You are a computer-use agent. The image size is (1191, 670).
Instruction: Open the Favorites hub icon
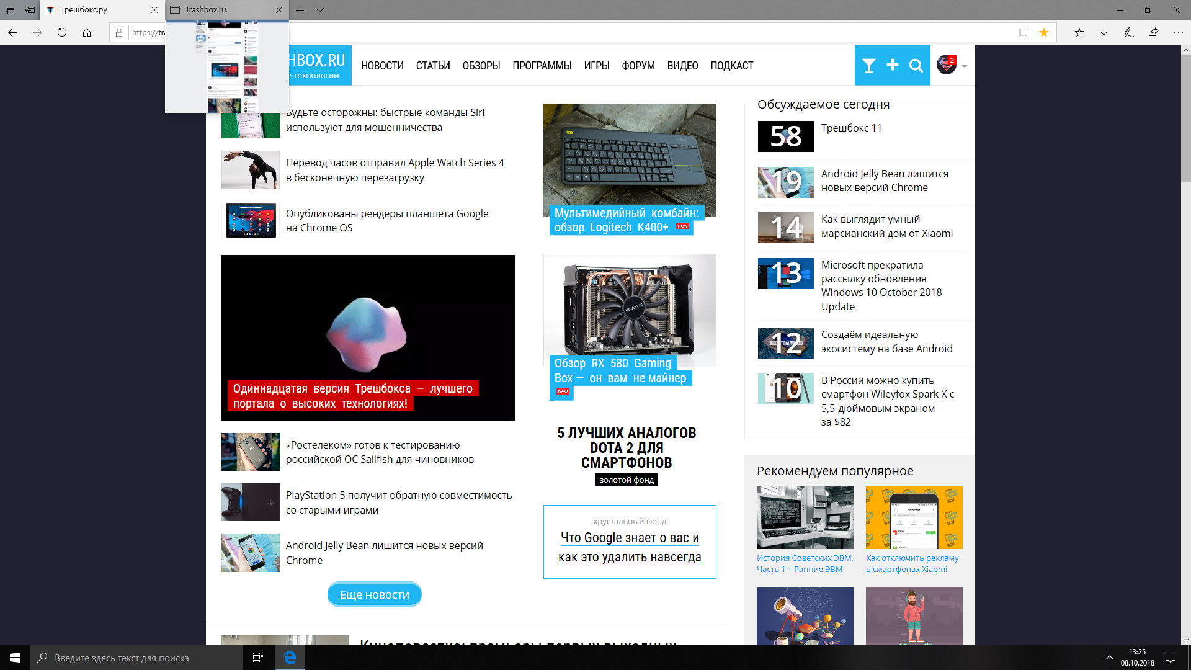(x=1080, y=32)
